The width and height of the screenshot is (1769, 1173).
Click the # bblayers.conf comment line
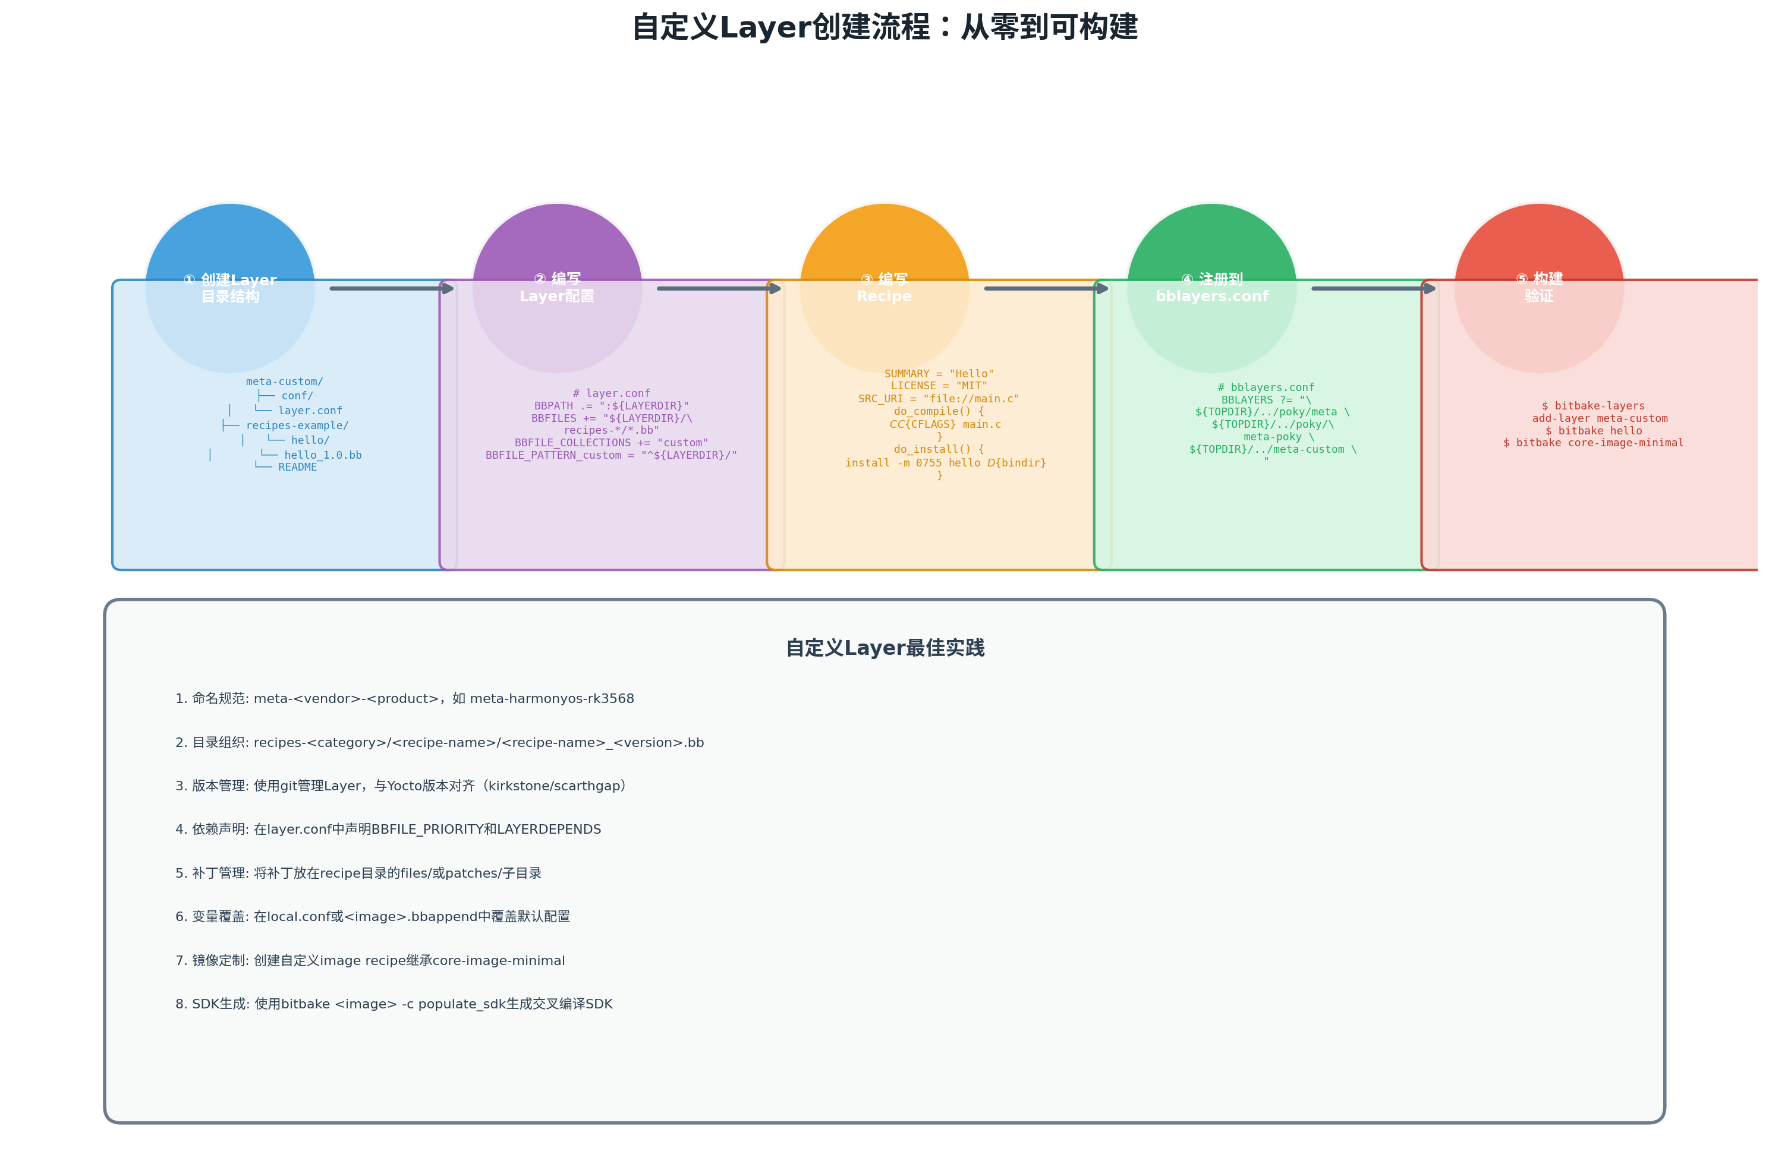[x=1266, y=387]
